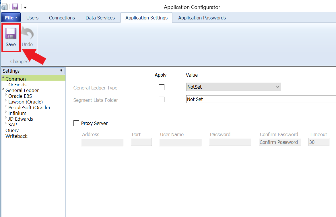Click the Changes group label below Save

tap(20, 61)
